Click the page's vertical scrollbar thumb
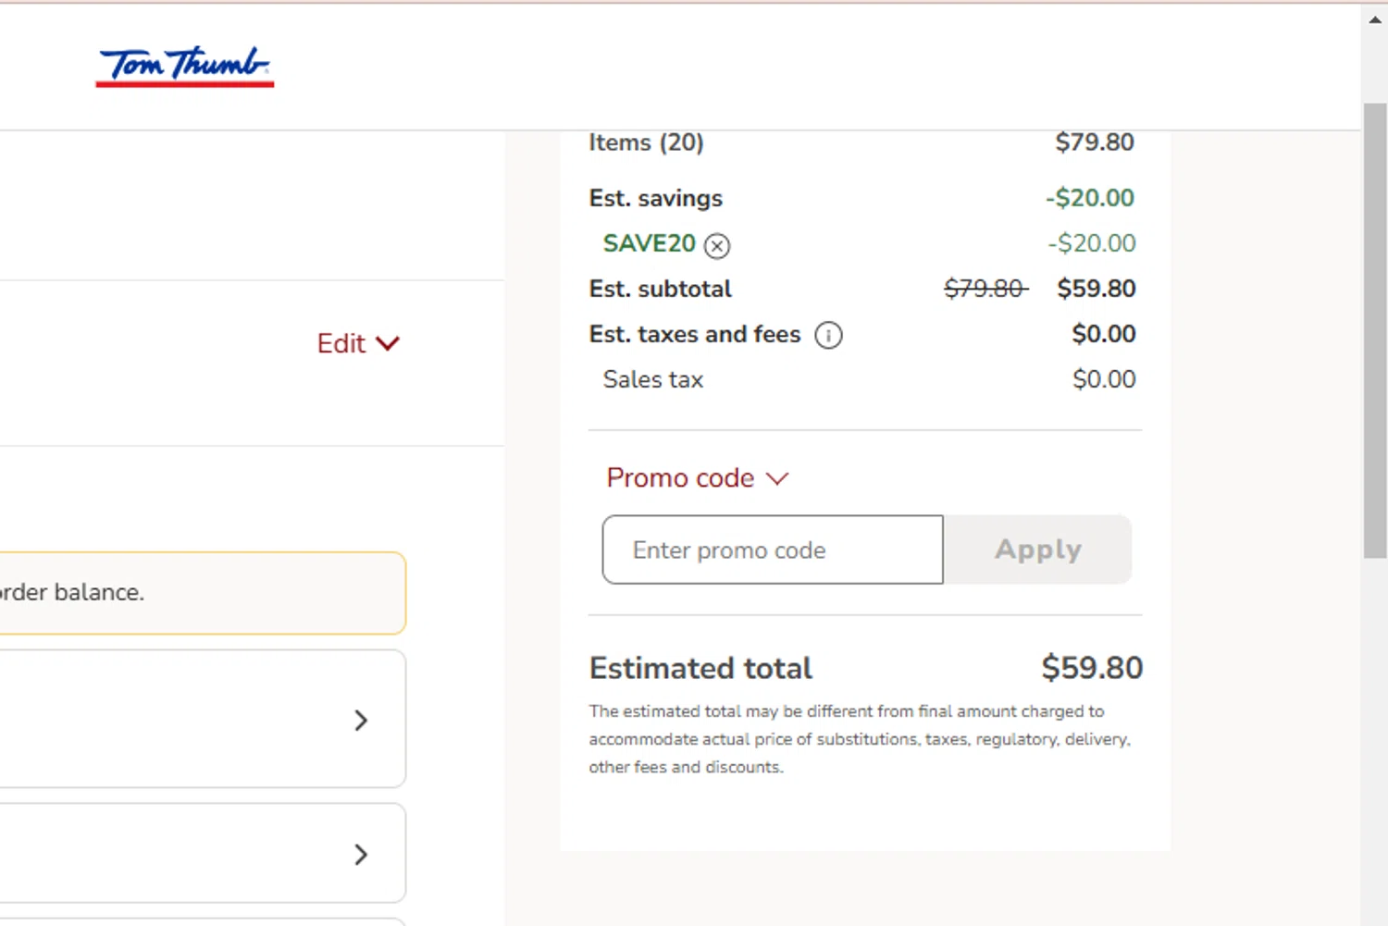Image resolution: width=1388 pixels, height=926 pixels. click(x=1375, y=330)
